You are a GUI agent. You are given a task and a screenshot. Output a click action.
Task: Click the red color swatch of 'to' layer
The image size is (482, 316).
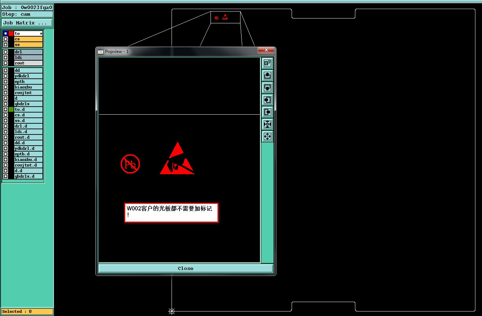pyautogui.click(x=11, y=33)
